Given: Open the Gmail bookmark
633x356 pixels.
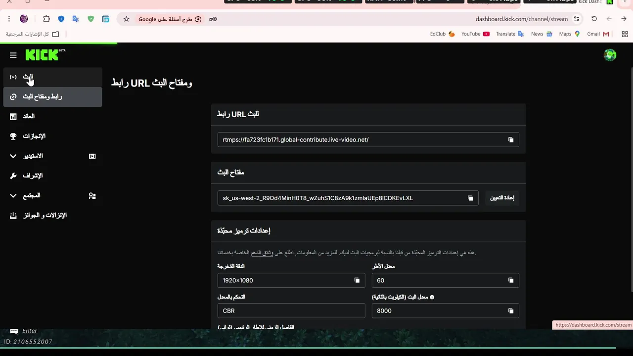Looking at the screenshot, I should coord(597,34).
